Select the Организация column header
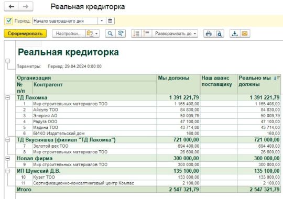 pyautogui.click(x=86, y=78)
